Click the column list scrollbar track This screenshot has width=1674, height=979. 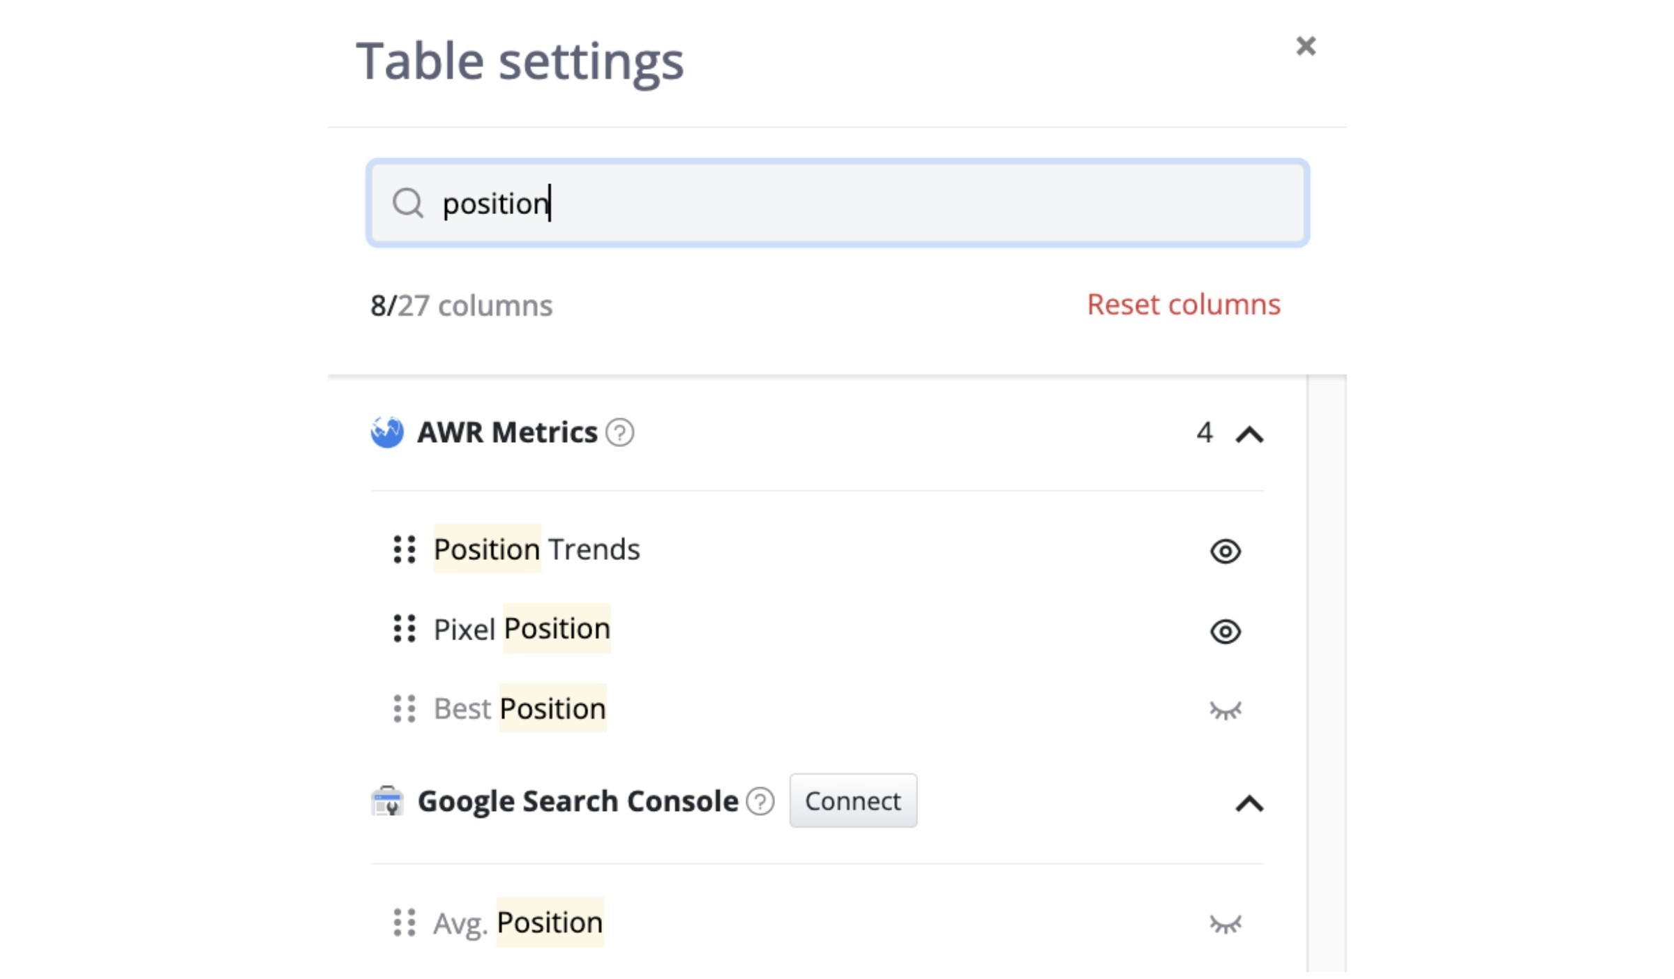click(x=1327, y=673)
